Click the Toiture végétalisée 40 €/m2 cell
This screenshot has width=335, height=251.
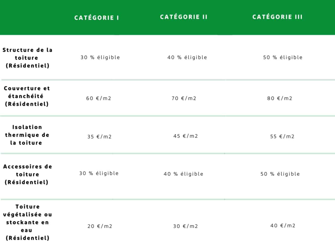[283, 225]
